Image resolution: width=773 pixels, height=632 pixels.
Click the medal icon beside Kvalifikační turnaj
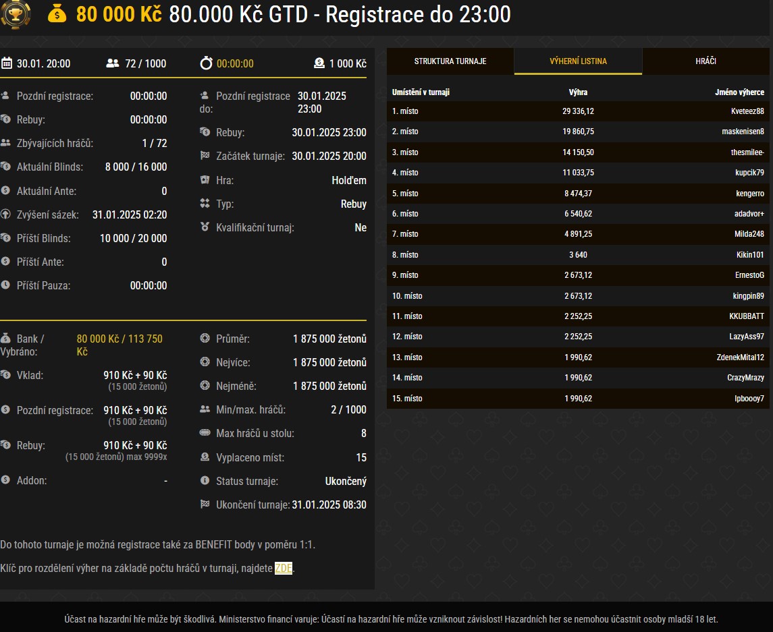[205, 227]
